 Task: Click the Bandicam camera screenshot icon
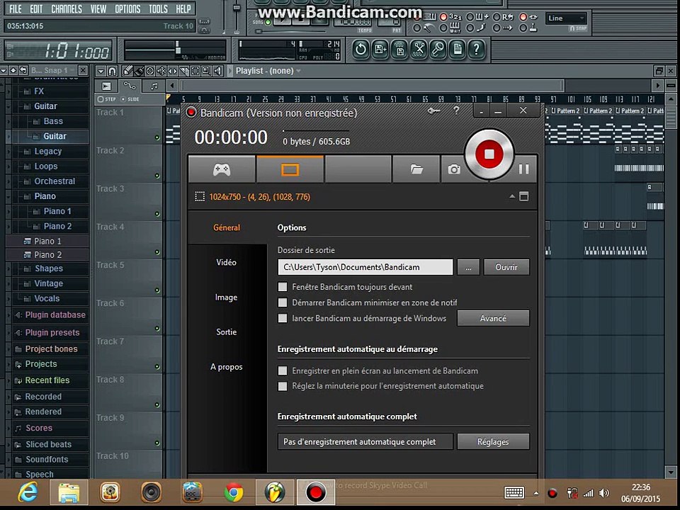tap(453, 169)
